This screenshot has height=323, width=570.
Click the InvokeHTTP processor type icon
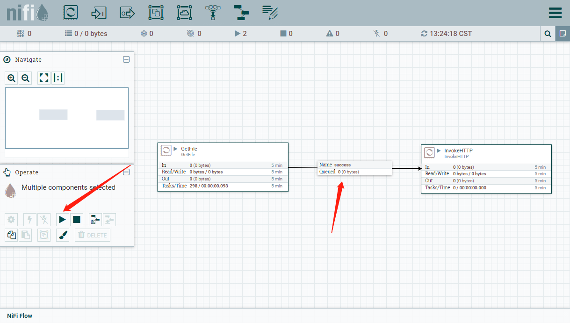[x=429, y=152]
